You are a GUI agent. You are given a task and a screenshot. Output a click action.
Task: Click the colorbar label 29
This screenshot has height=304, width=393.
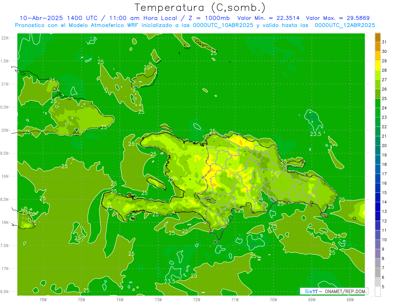384,61
